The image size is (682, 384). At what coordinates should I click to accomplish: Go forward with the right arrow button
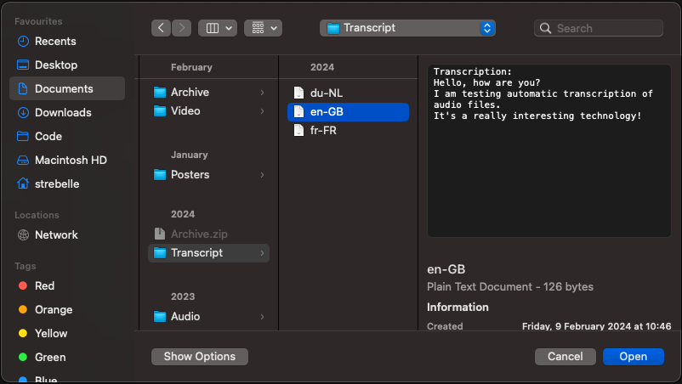click(x=182, y=28)
